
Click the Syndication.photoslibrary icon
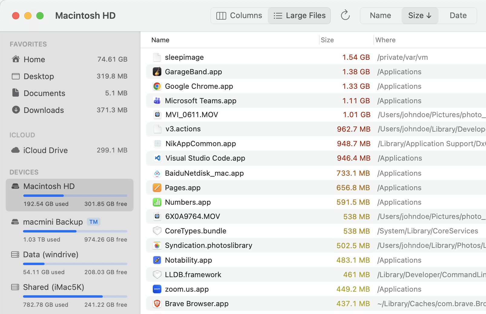[x=157, y=245]
